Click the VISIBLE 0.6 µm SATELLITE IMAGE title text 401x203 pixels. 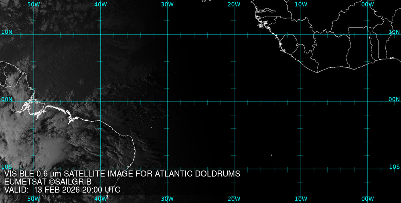pos(122,174)
